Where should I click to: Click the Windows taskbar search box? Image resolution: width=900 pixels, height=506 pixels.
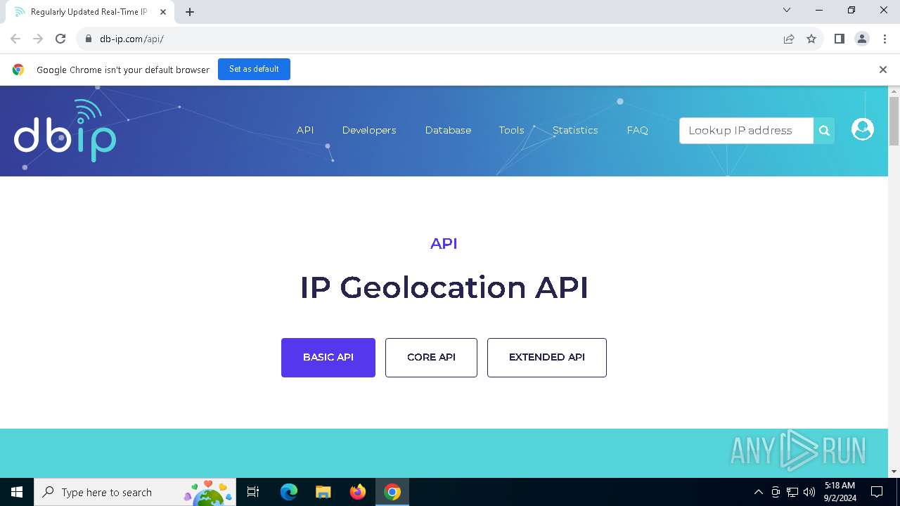tap(135, 492)
